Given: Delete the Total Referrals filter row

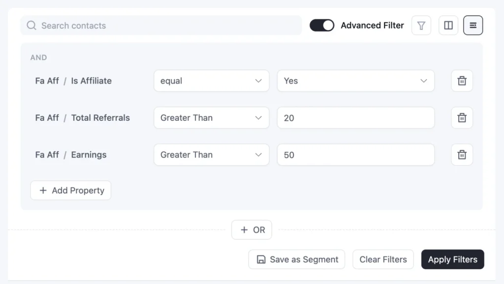Looking at the screenshot, I should [462, 118].
